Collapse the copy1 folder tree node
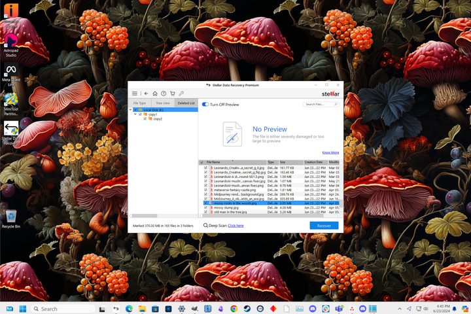Screen dimensions: 471x314 pyautogui.click(x=135, y=114)
